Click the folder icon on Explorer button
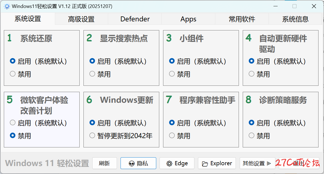This screenshot has width=324, height=174. (205, 164)
